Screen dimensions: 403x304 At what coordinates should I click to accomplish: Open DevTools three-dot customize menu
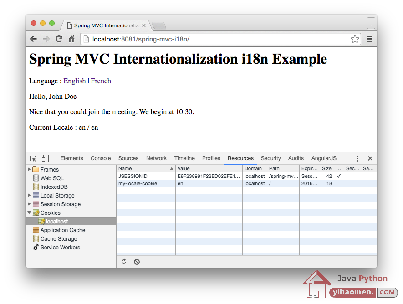pyautogui.click(x=357, y=158)
